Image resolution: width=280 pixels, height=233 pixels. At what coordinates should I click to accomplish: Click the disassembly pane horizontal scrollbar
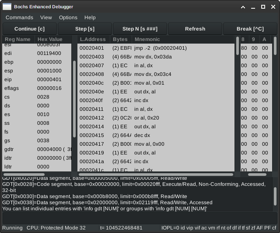[156, 175]
